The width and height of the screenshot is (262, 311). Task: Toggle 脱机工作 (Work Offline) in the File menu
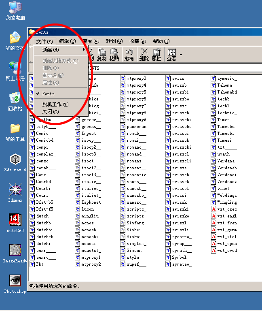point(55,104)
